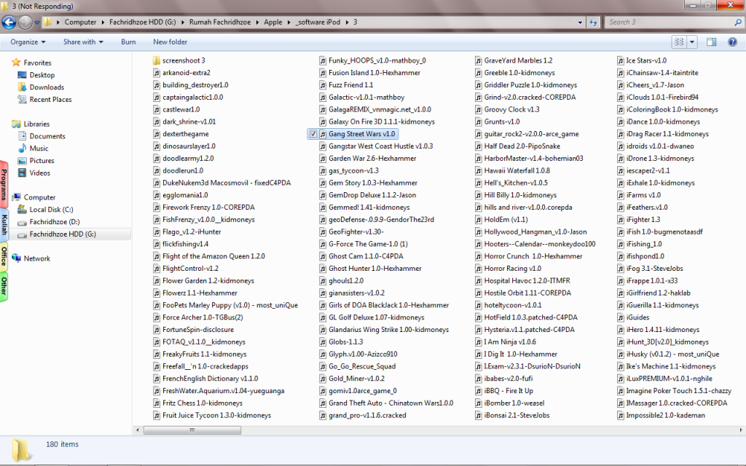This screenshot has width=746, height=466.
Task: Switch to the Office side tab
Action: [4, 256]
